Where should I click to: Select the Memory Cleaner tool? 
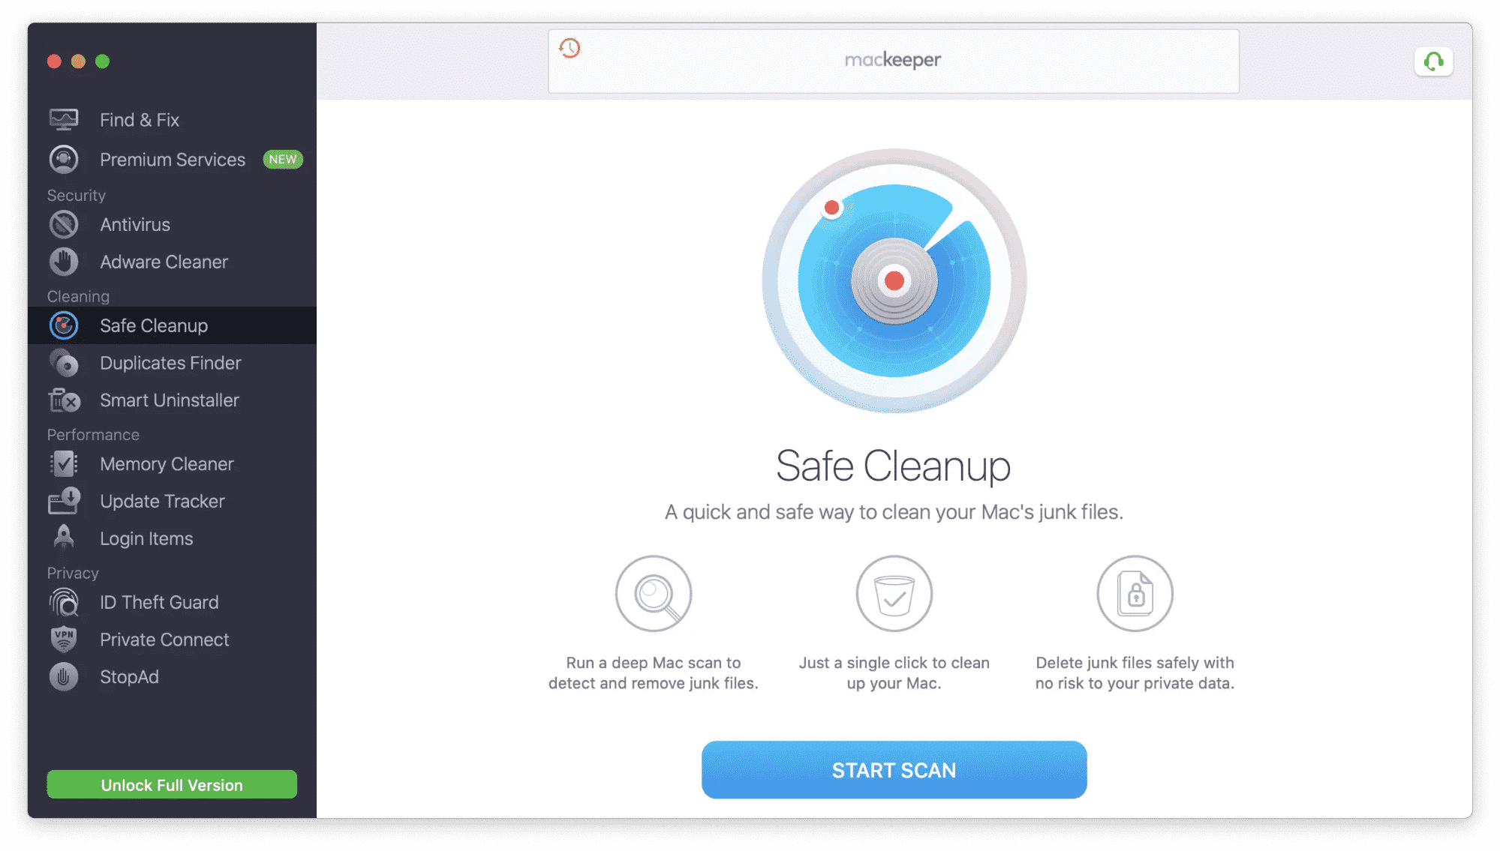[165, 463]
